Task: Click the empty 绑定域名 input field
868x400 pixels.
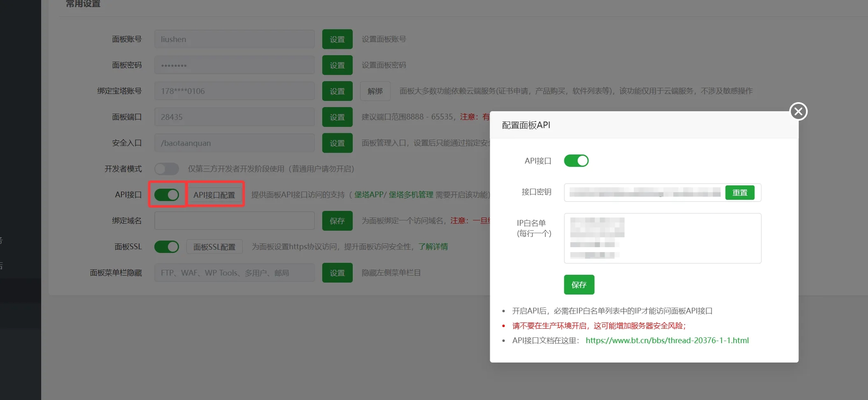Action: [x=235, y=221]
